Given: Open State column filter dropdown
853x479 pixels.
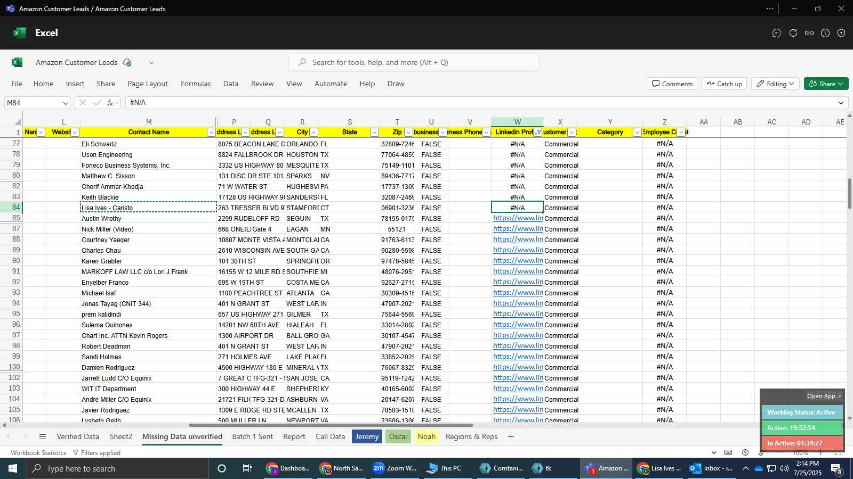Looking at the screenshot, I should [x=374, y=133].
